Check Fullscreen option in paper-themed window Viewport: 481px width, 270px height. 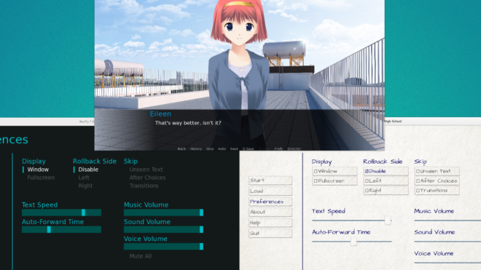coord(335,180)
